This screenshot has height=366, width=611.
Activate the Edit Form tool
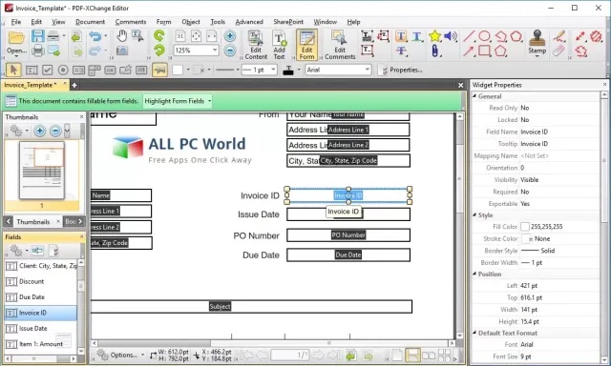click(x=306, y=45)
